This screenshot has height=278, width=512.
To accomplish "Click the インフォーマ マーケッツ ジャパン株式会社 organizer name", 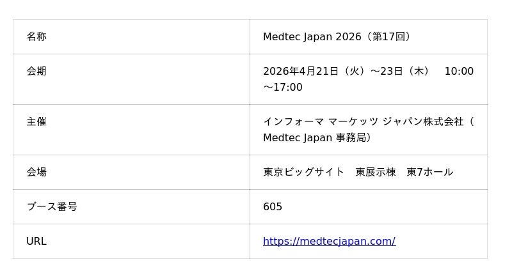I will (364, 122).
